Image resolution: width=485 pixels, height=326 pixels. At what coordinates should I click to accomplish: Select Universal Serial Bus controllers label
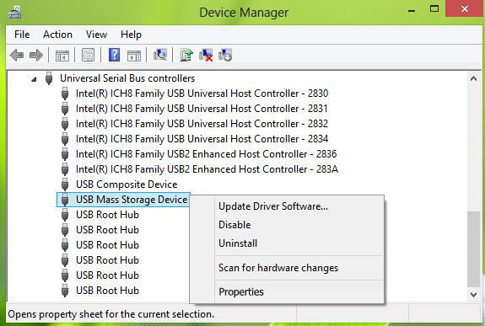point(127,78)
